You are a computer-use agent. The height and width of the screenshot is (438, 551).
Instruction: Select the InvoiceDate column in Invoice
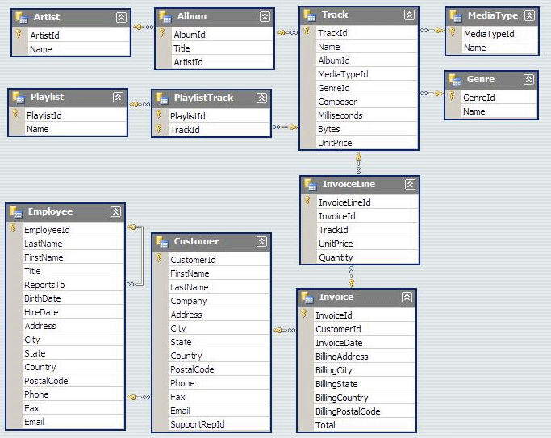pos(365,343)
